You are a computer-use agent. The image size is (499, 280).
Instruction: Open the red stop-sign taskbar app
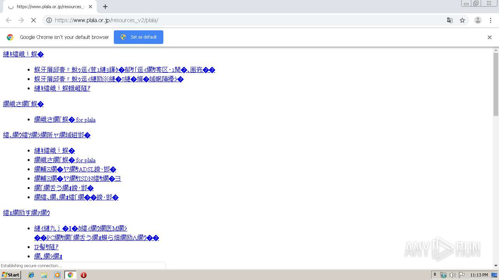click(83, 275)
